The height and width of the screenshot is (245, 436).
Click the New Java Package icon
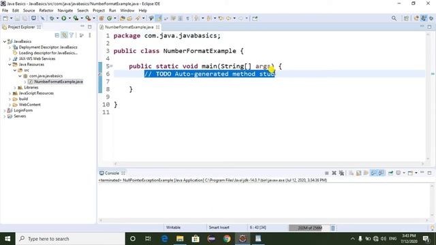coord(102,18)
